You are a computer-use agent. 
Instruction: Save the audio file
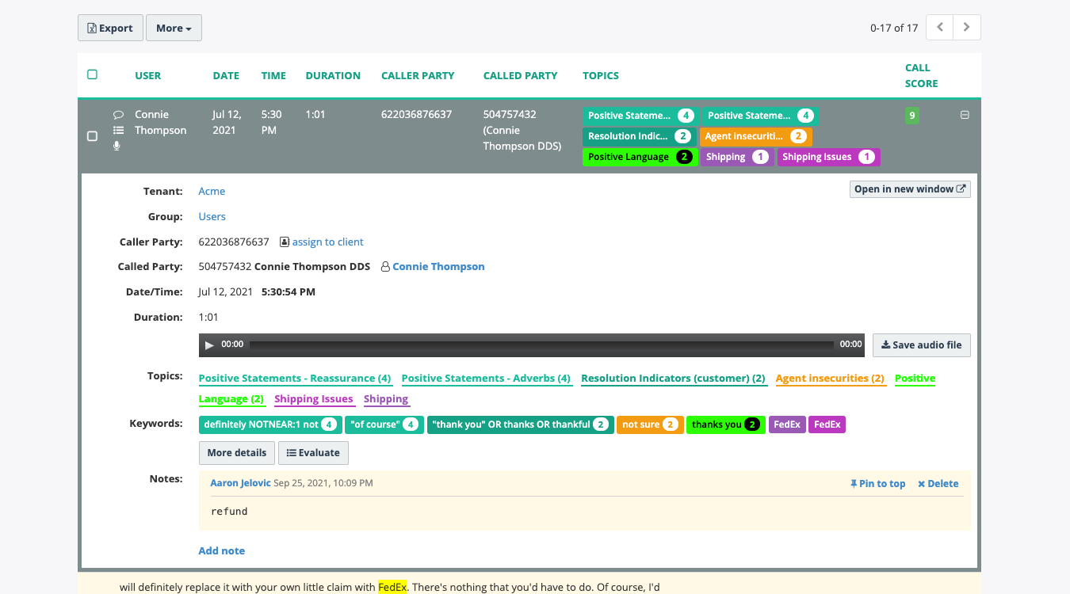(922, 345)
